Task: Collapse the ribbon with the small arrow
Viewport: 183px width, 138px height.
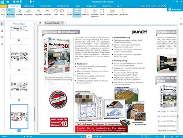Action: pos(181,18)
